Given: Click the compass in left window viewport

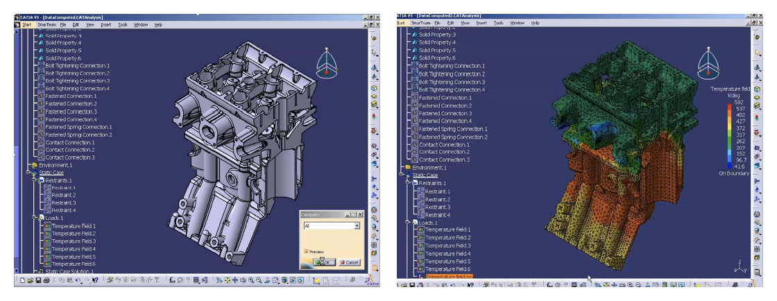Looking at the screenshot, I should (327, 63).
